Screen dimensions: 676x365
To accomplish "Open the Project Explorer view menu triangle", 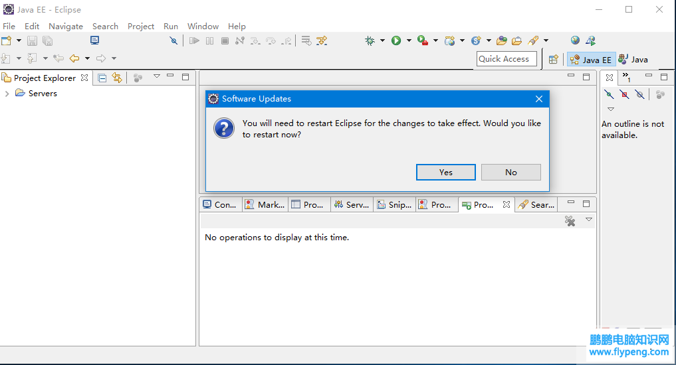I will click(157, 76).
